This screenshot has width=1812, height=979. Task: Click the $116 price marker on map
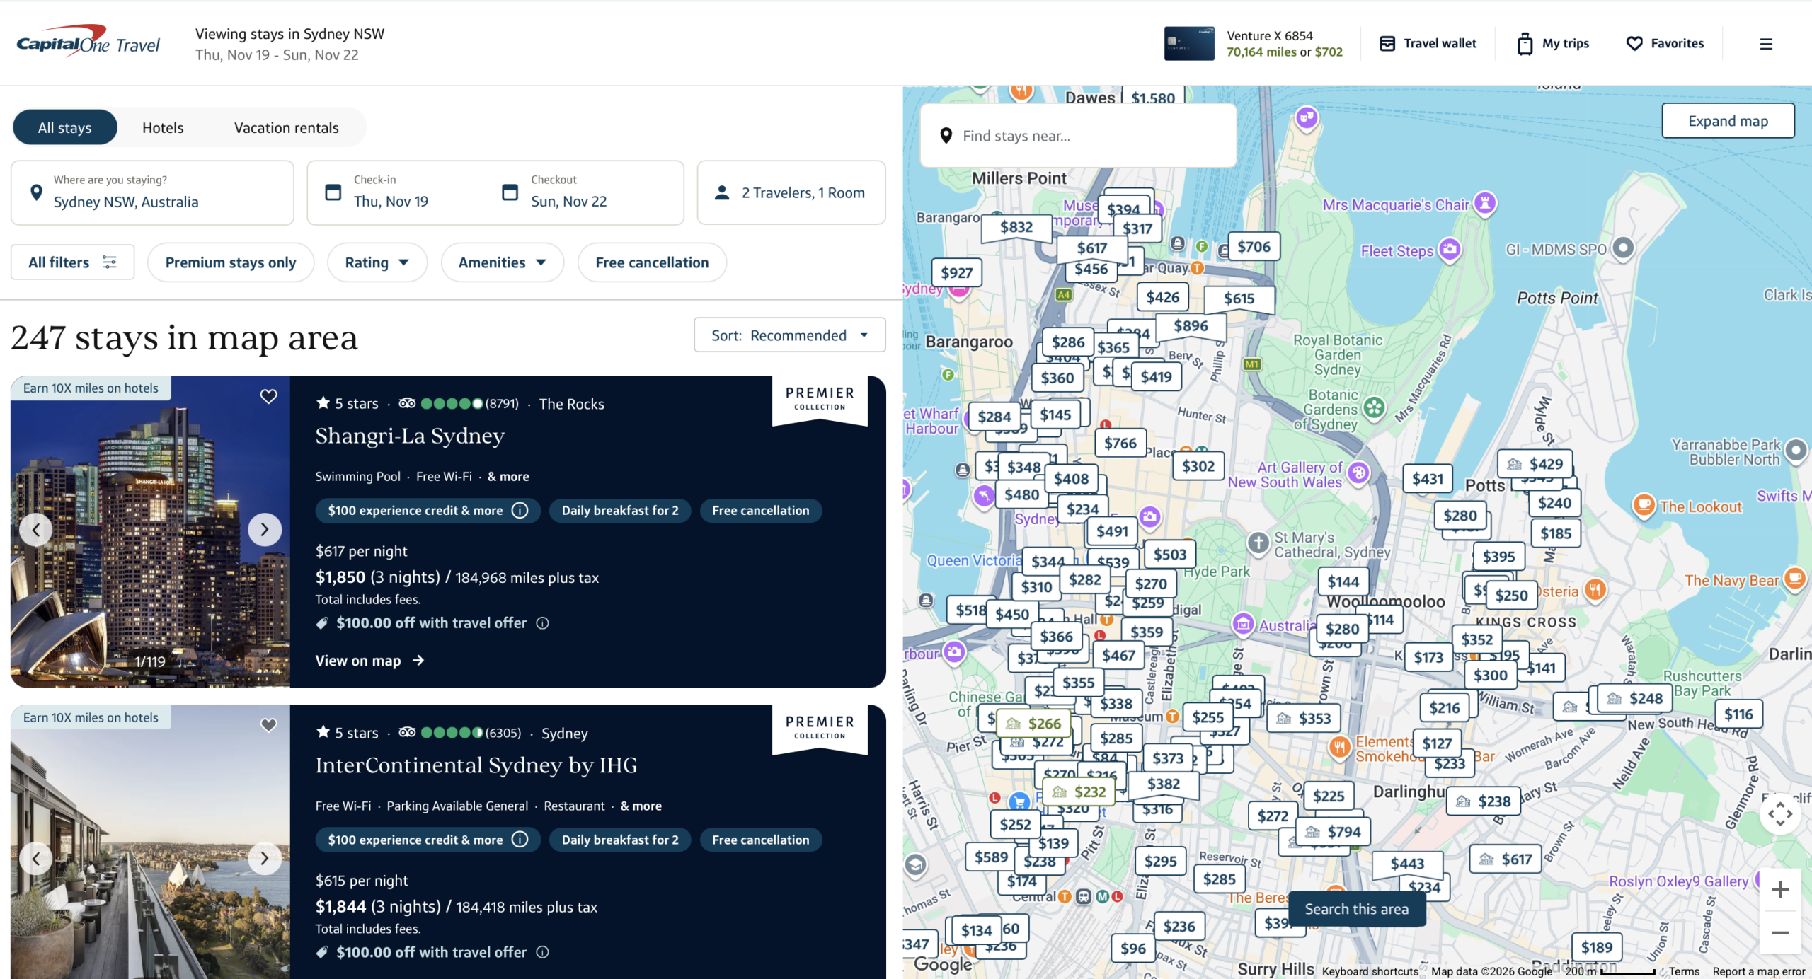pos(1738,714)
